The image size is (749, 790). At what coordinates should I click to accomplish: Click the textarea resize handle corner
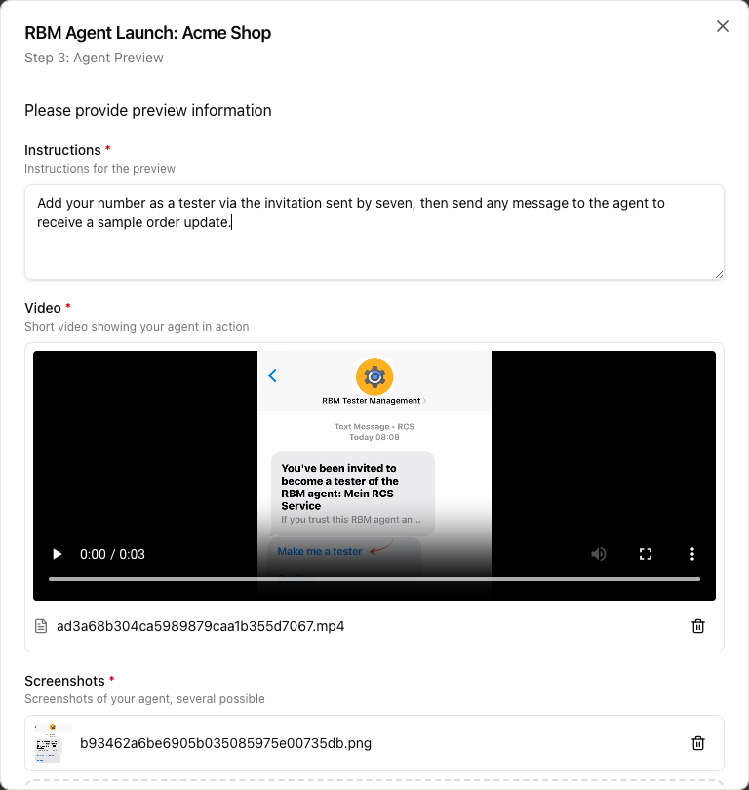point(720,275)
